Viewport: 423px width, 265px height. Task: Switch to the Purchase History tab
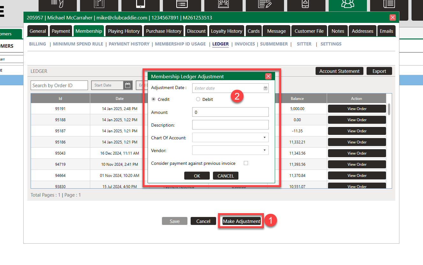[164, 31]
